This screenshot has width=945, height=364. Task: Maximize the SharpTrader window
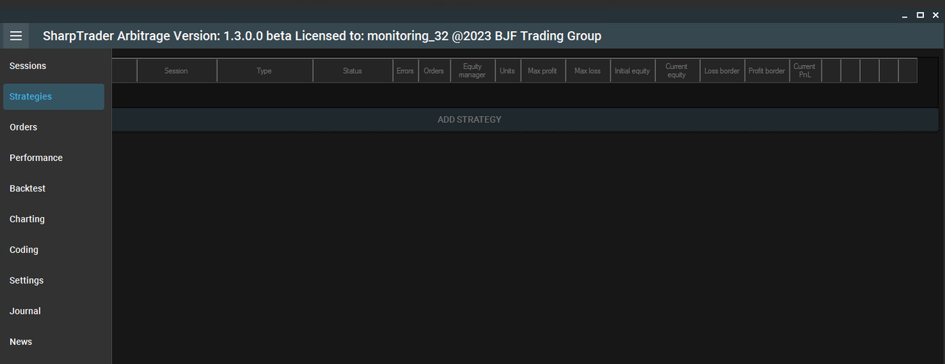click(x=920, y=15)
